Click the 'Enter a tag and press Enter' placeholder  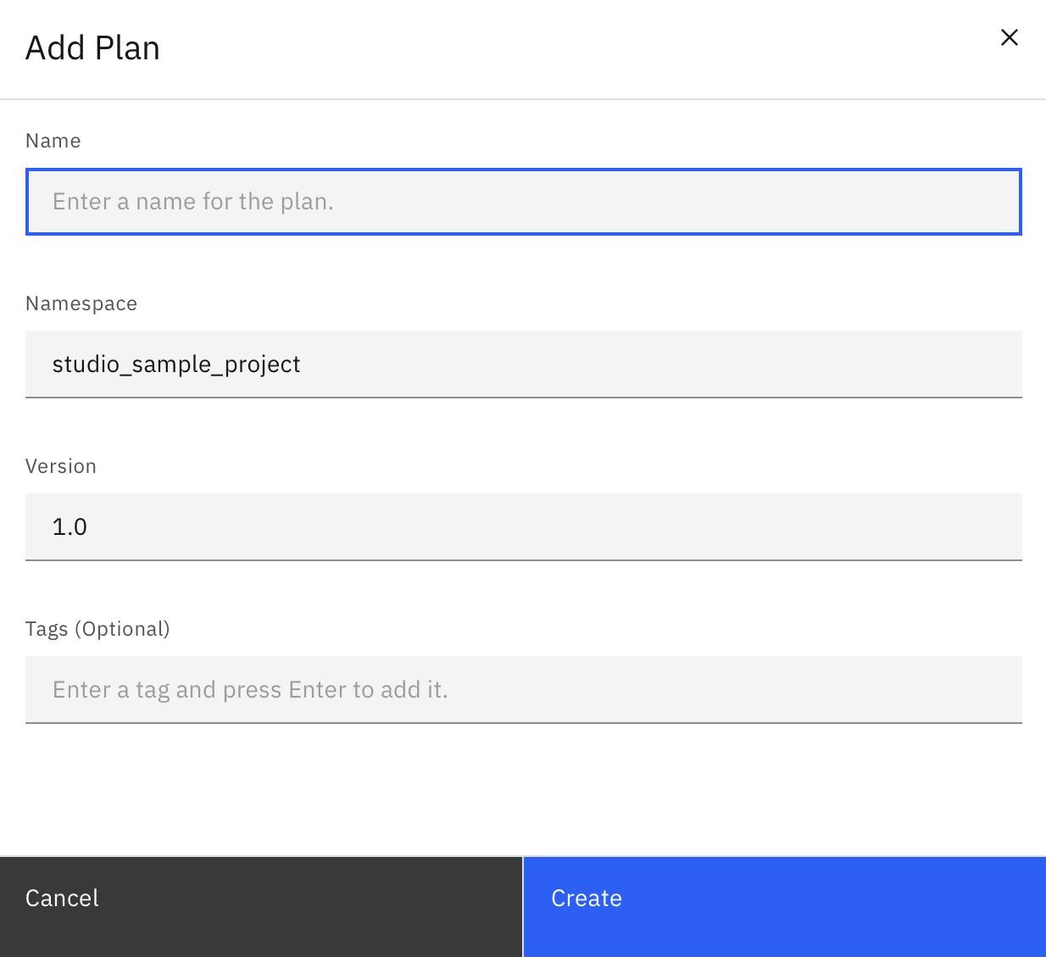click(250, 690)
